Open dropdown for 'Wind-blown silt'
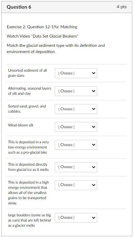The image size is (134, 237). point(76,127)
